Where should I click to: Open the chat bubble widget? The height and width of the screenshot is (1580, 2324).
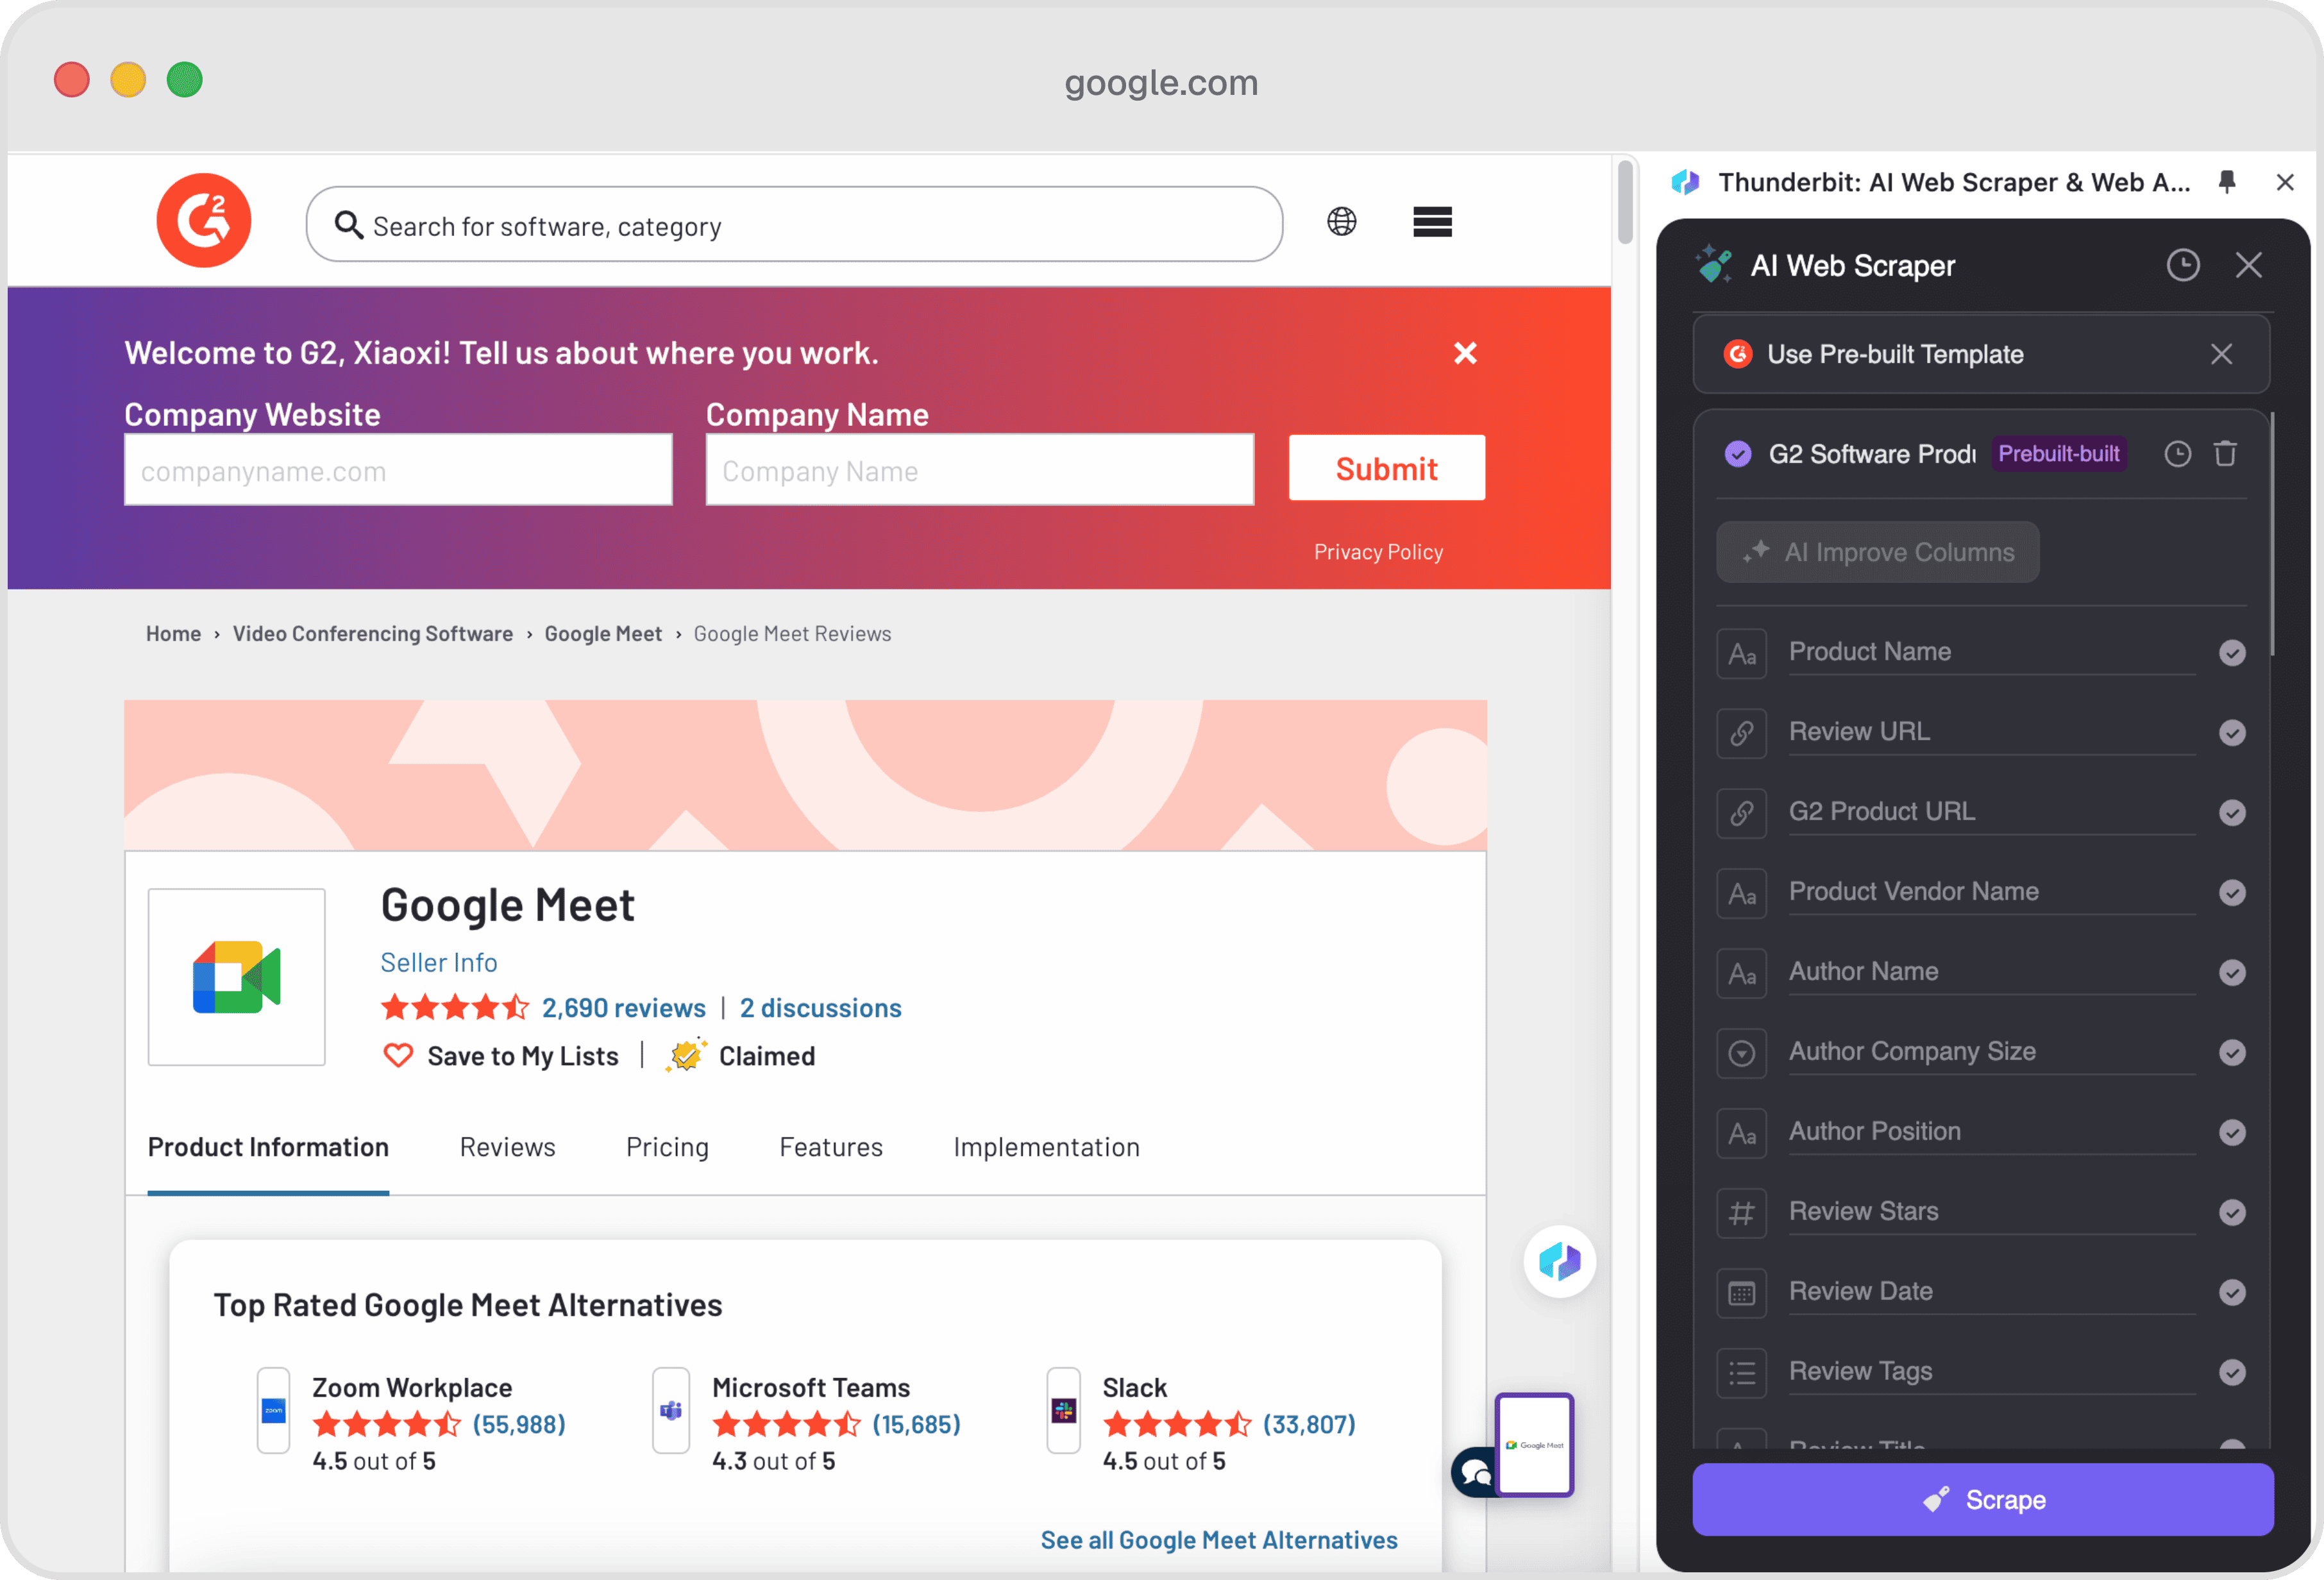click(1475, 1472)
